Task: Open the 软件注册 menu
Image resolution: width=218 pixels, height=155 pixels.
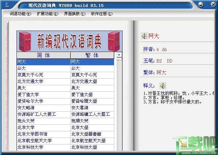Action: [x=102, y=14]
